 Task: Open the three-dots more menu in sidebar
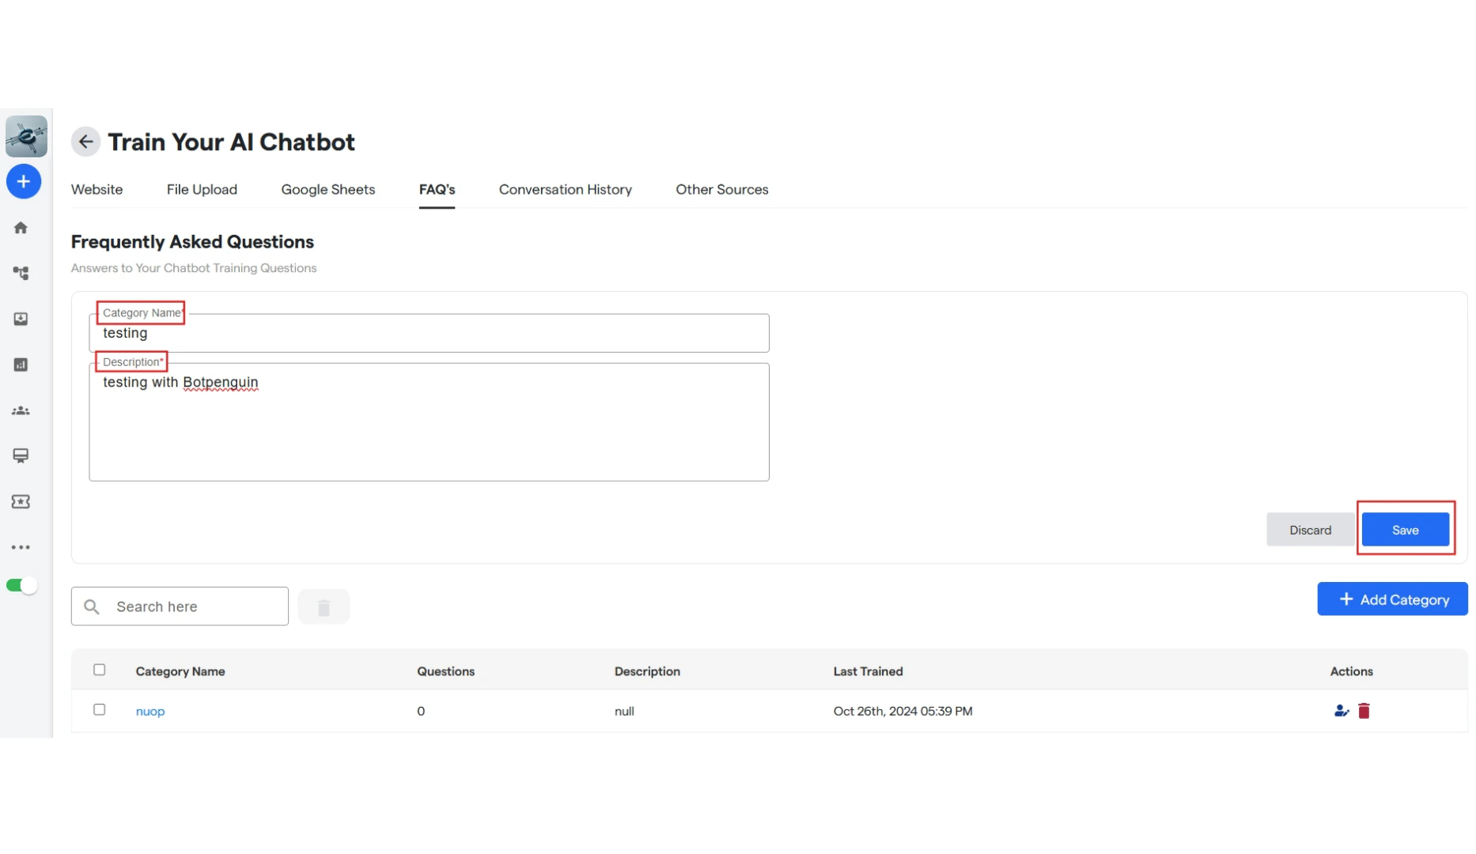tap(21, 547)
